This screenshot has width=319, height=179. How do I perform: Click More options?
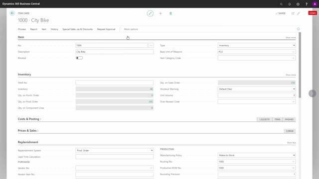[131, 29]
